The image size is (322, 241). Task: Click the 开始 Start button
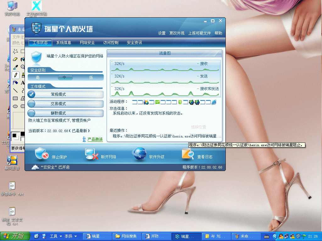pos(15,236)
